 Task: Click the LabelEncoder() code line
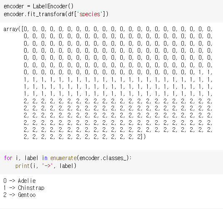[38, 6]
